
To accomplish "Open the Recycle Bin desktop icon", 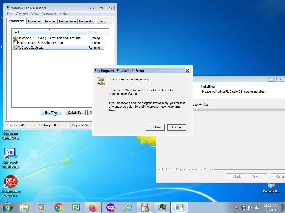I will 271,188.
